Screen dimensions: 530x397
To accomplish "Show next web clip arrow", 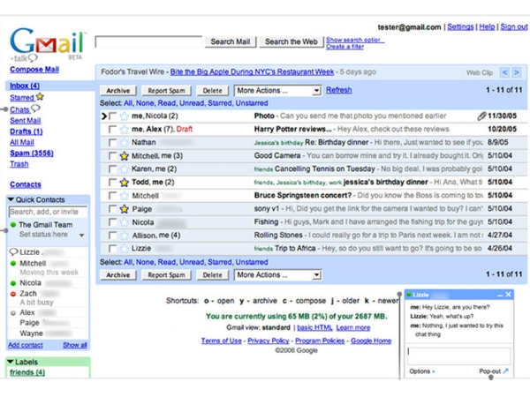I will 517,72.
